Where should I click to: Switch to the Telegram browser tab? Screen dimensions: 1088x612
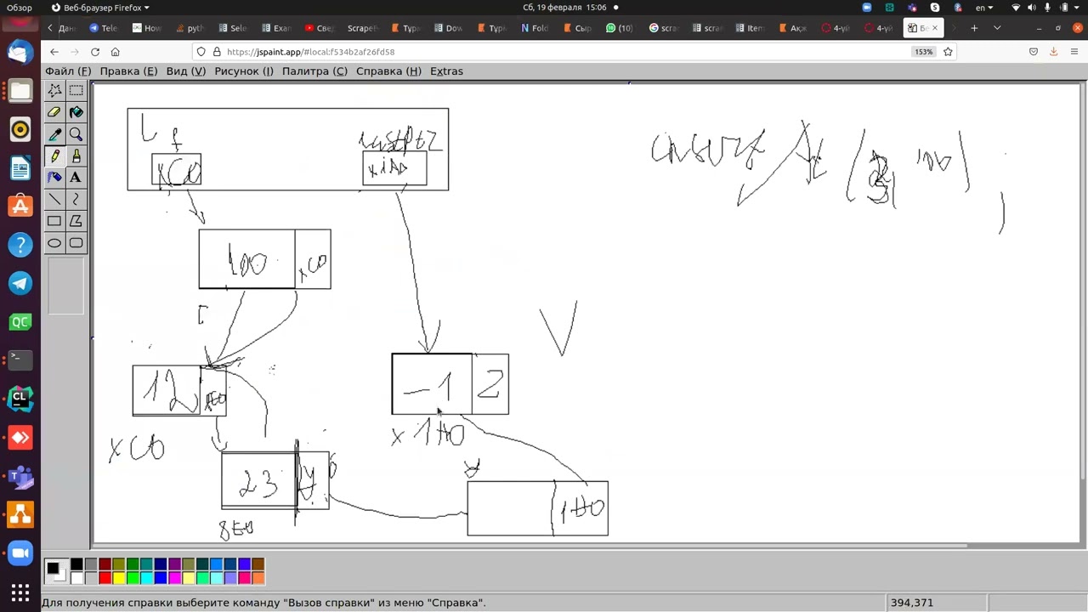point(105,28)
